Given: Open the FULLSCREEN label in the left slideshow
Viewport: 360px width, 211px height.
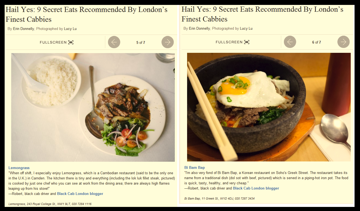Looking at the screenshot, I should [53, 42].
